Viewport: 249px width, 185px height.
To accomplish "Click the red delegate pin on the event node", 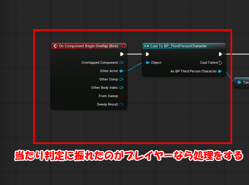I will pos(124,46).
